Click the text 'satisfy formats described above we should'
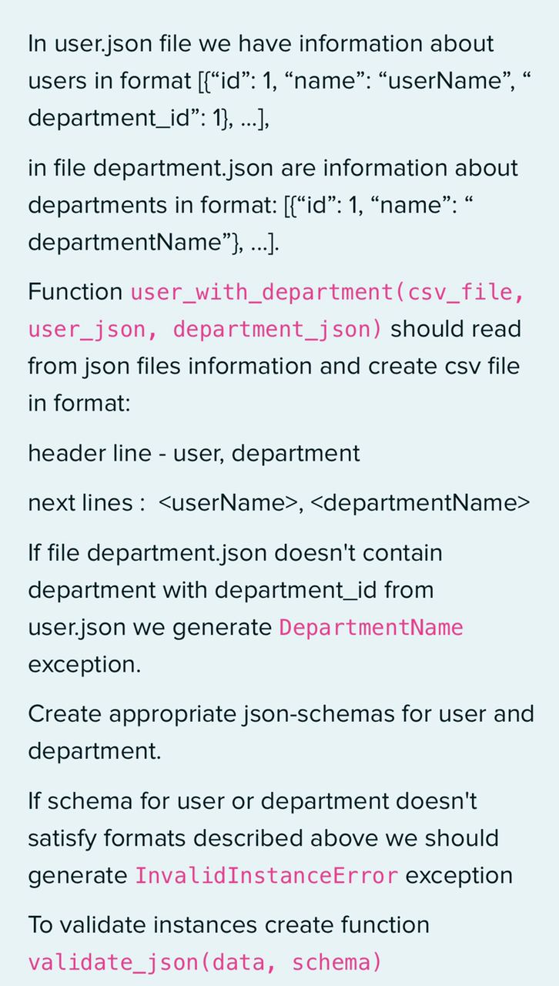Image resolution: width=559 pixels, height=986 pixels. (263, 838)
